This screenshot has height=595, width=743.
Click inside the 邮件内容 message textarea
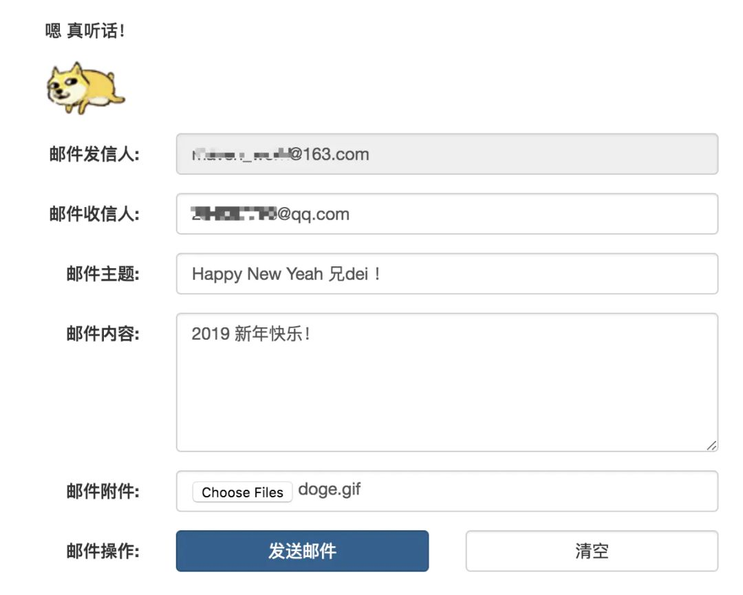pos(447,392)
